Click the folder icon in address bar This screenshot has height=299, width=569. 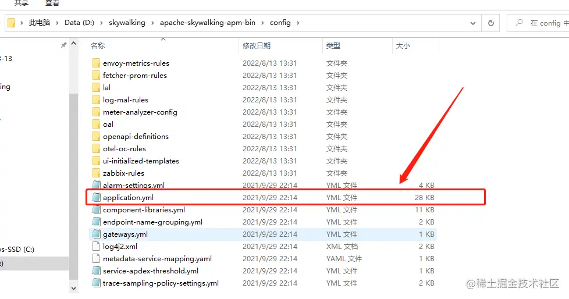coord(12,23)
